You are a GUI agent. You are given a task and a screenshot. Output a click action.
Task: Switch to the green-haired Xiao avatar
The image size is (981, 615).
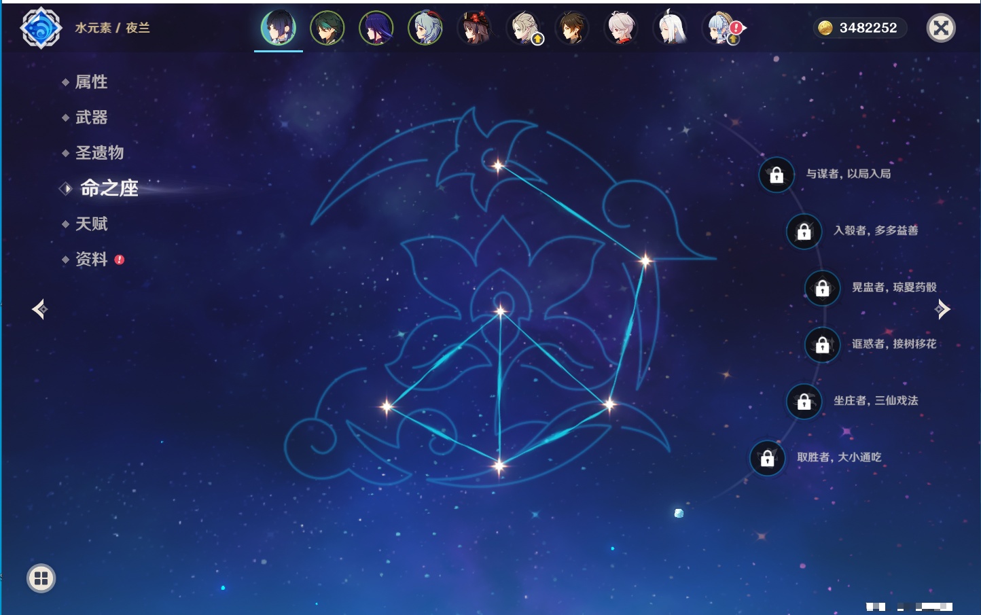click(327, 28)
